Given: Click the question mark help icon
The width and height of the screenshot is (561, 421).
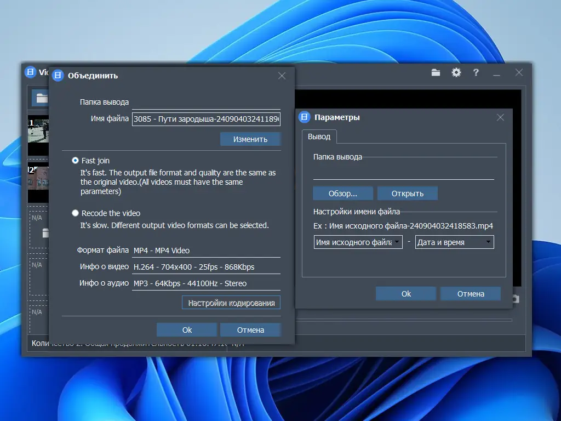Looking at the screenshot, I should [x=476, y=72].
